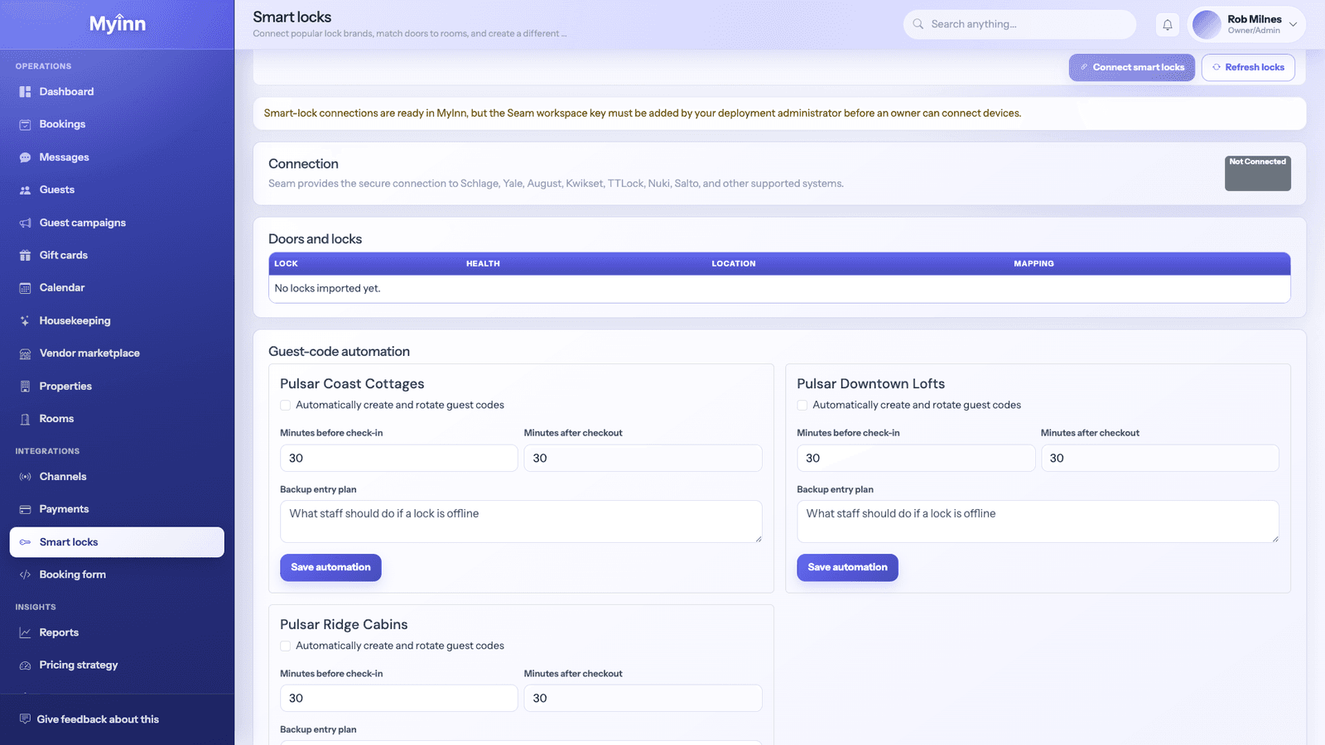Click the Vendor marketplace store icon

coord(25,353)
